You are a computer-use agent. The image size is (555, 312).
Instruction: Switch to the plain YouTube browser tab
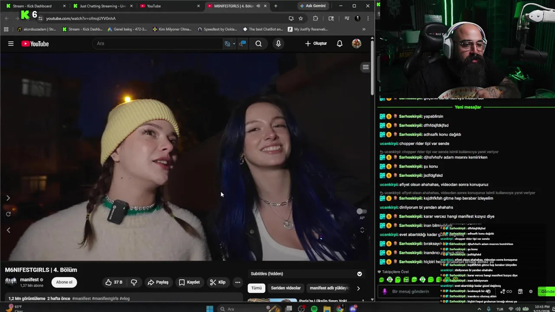[170, 6]
